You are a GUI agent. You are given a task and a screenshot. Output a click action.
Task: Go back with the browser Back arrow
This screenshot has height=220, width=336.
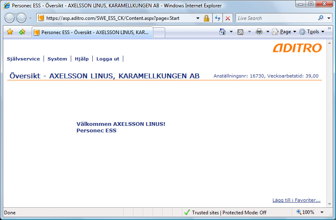coord(9,18)
